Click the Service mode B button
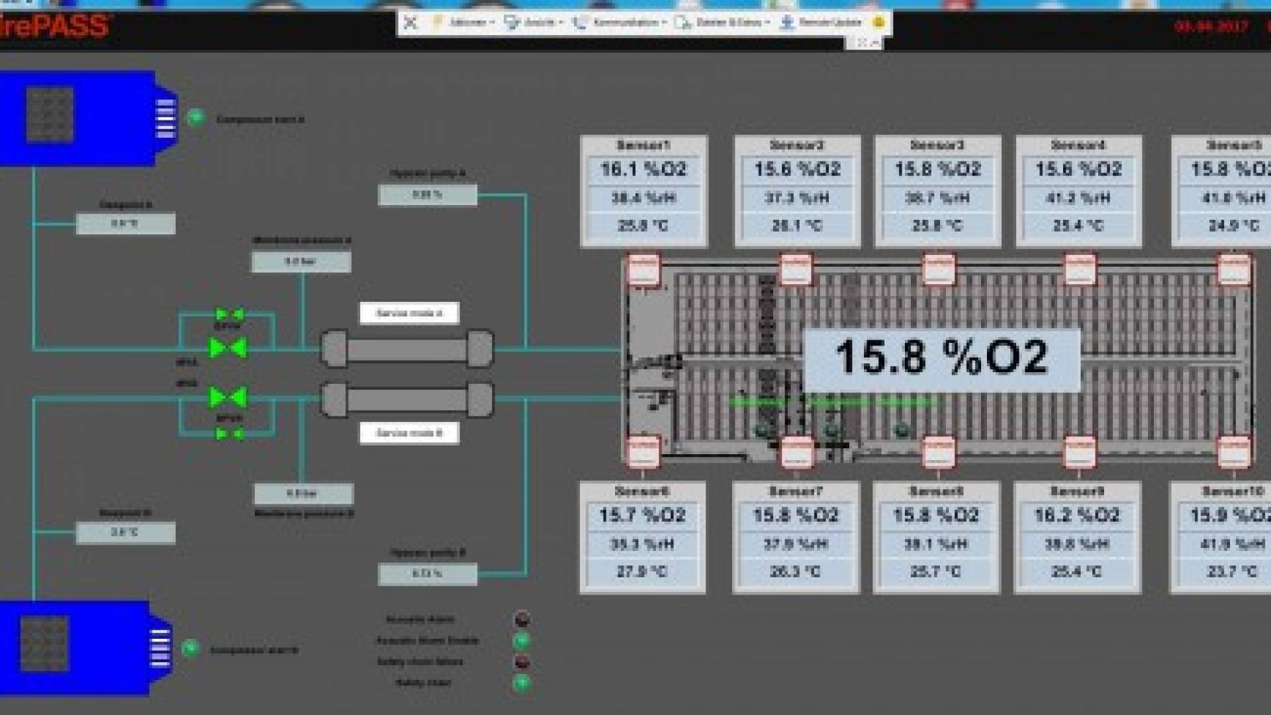The height and width of the screenshot is (715, 1271). [x=409, y=433]
